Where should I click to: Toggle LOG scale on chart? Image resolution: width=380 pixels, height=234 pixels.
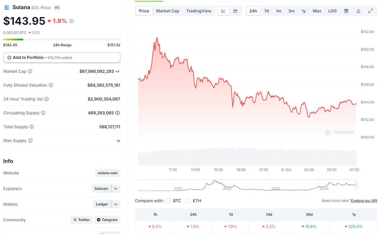point(332,11)
